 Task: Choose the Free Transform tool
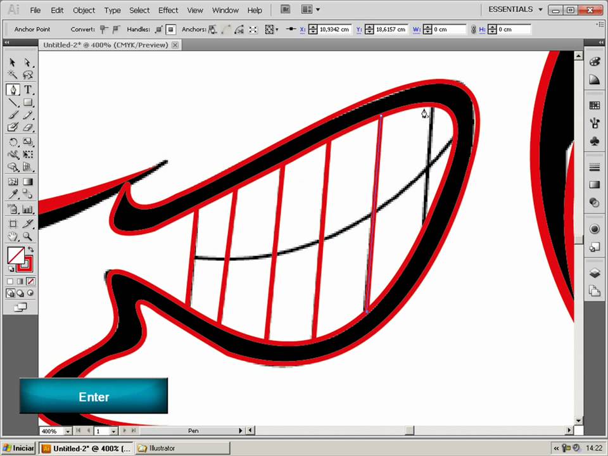pos(27,155)
